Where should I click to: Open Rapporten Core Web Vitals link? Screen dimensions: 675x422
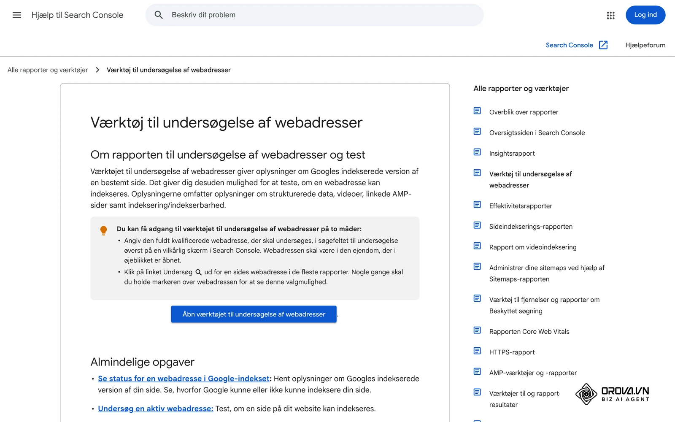click(x=529, y=332)
